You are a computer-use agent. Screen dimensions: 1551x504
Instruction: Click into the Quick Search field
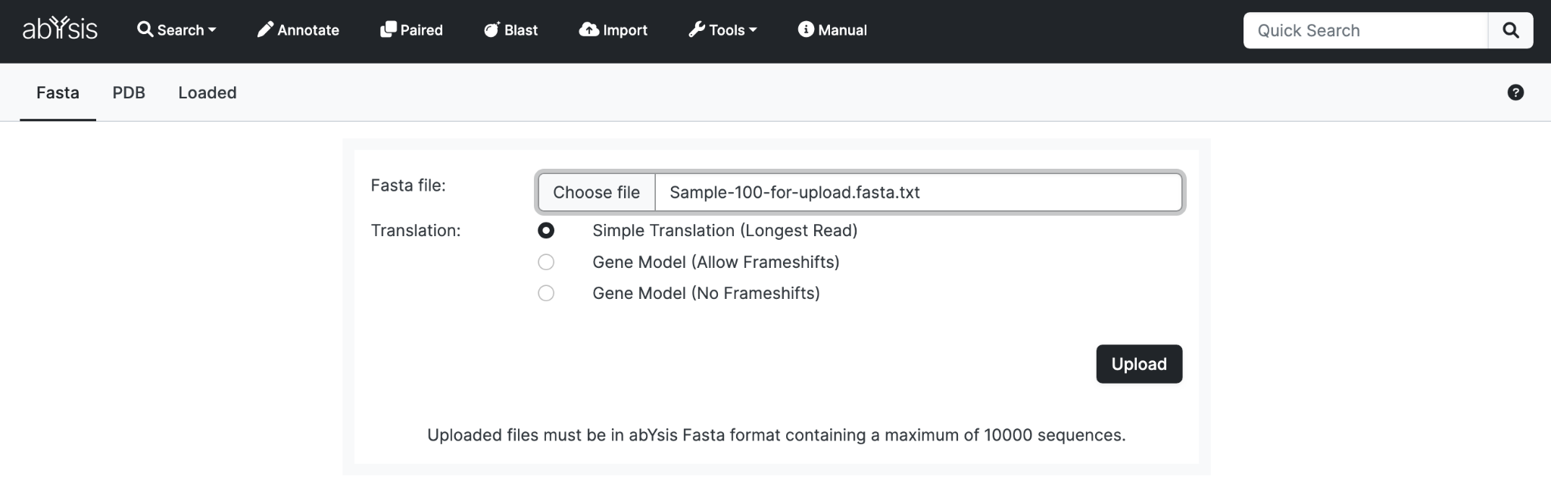tap(1365, 30)
